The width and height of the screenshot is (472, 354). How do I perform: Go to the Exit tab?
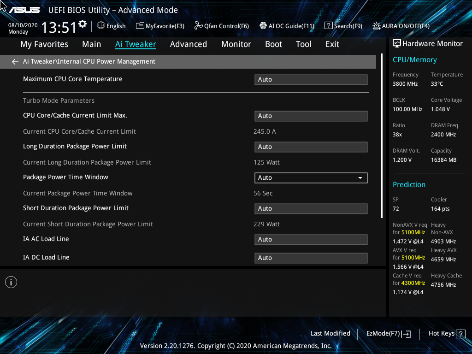[332, 44]
